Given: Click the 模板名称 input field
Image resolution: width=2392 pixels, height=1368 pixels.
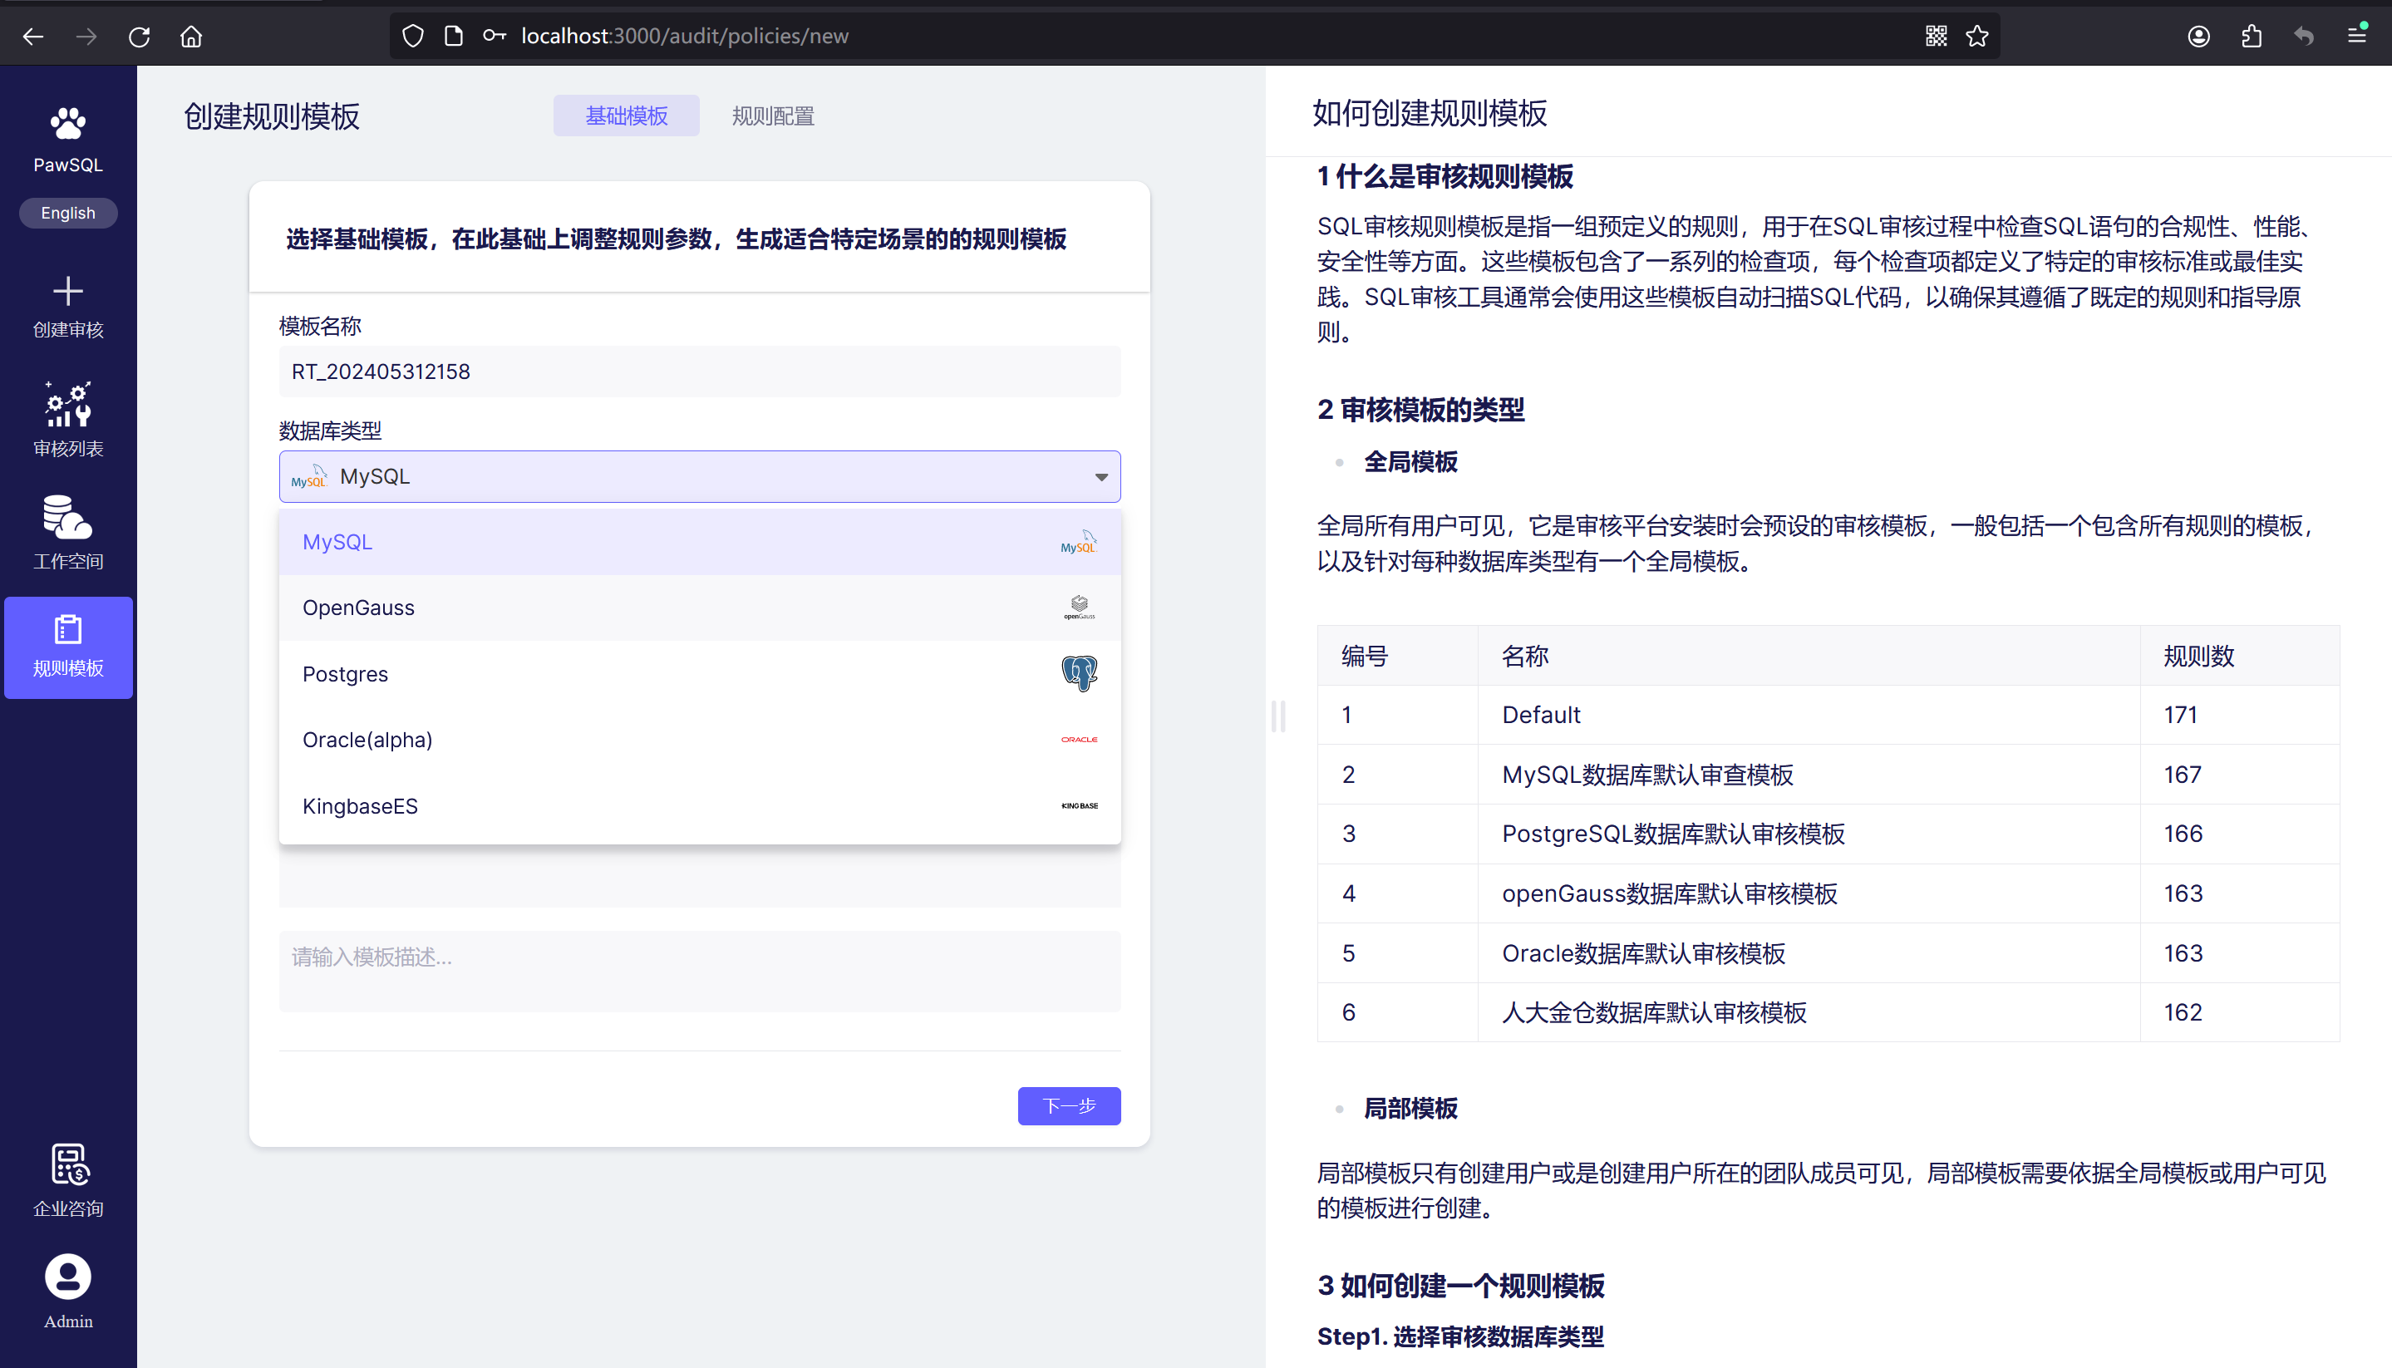Looking at the screenshot, I should (x=699, y=372).
